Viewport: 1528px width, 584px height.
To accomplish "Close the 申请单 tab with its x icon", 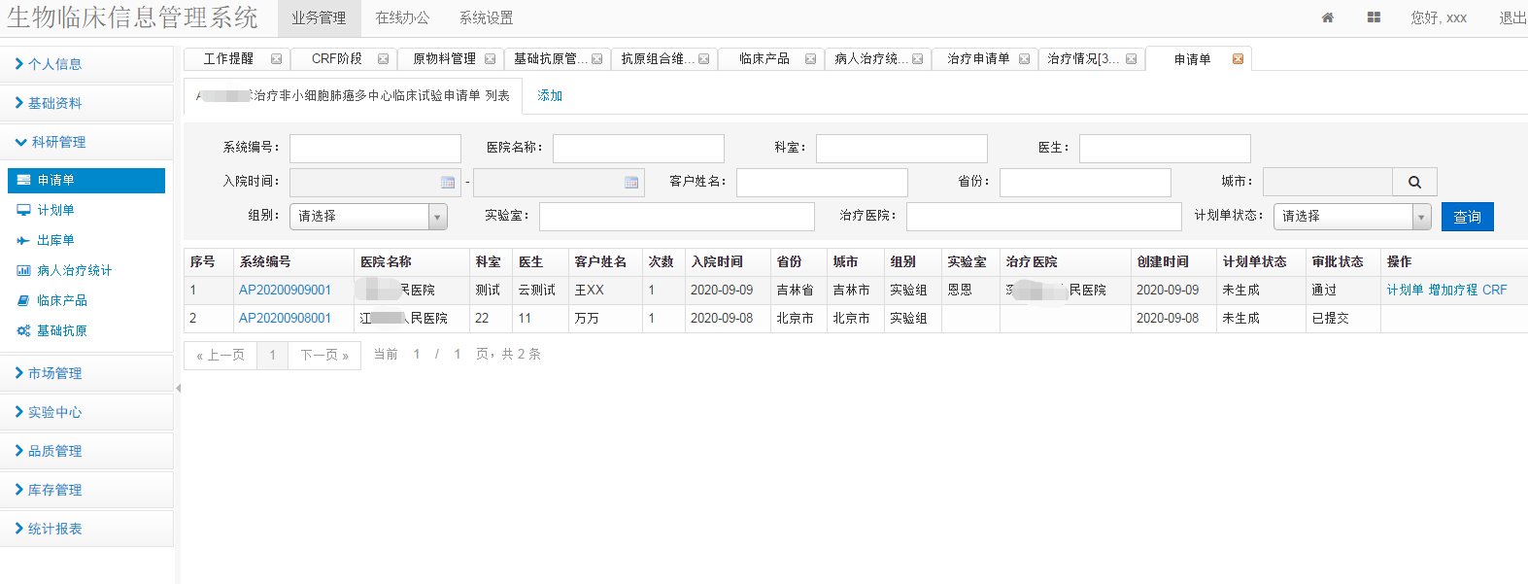I will (1238, 59).
